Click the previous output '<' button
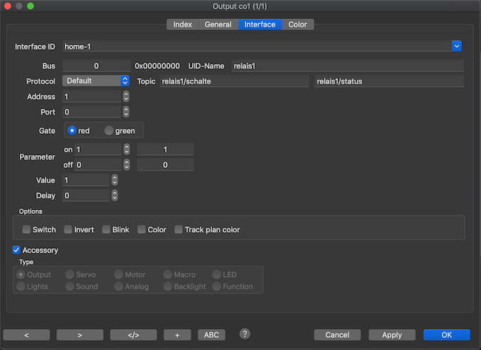 pos(26,334)
